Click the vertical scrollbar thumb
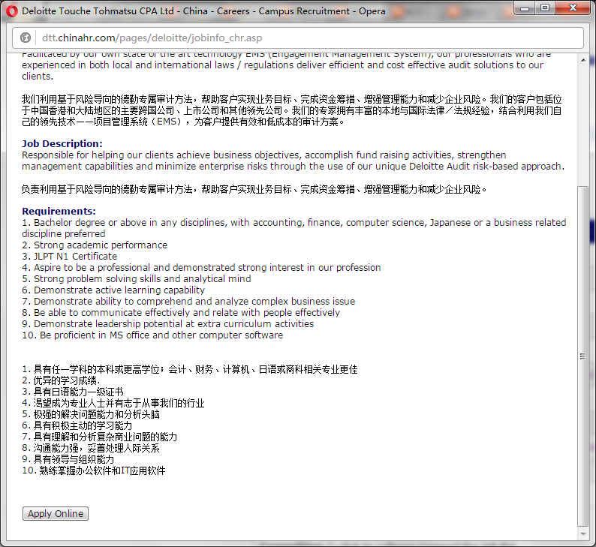This screenshot has width=596, height=547. click(x=582, y=356)
